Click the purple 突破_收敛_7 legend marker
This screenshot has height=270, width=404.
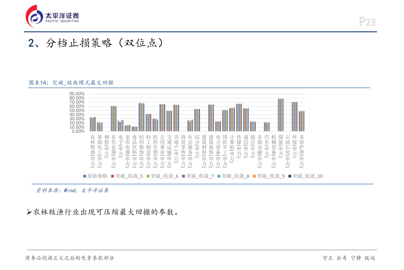[x=183, y=176]
